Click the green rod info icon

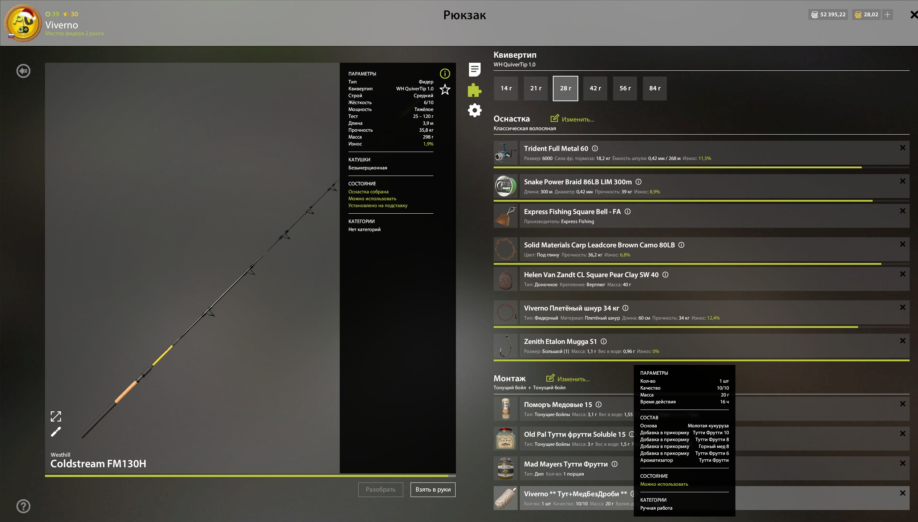coord(445,74)
